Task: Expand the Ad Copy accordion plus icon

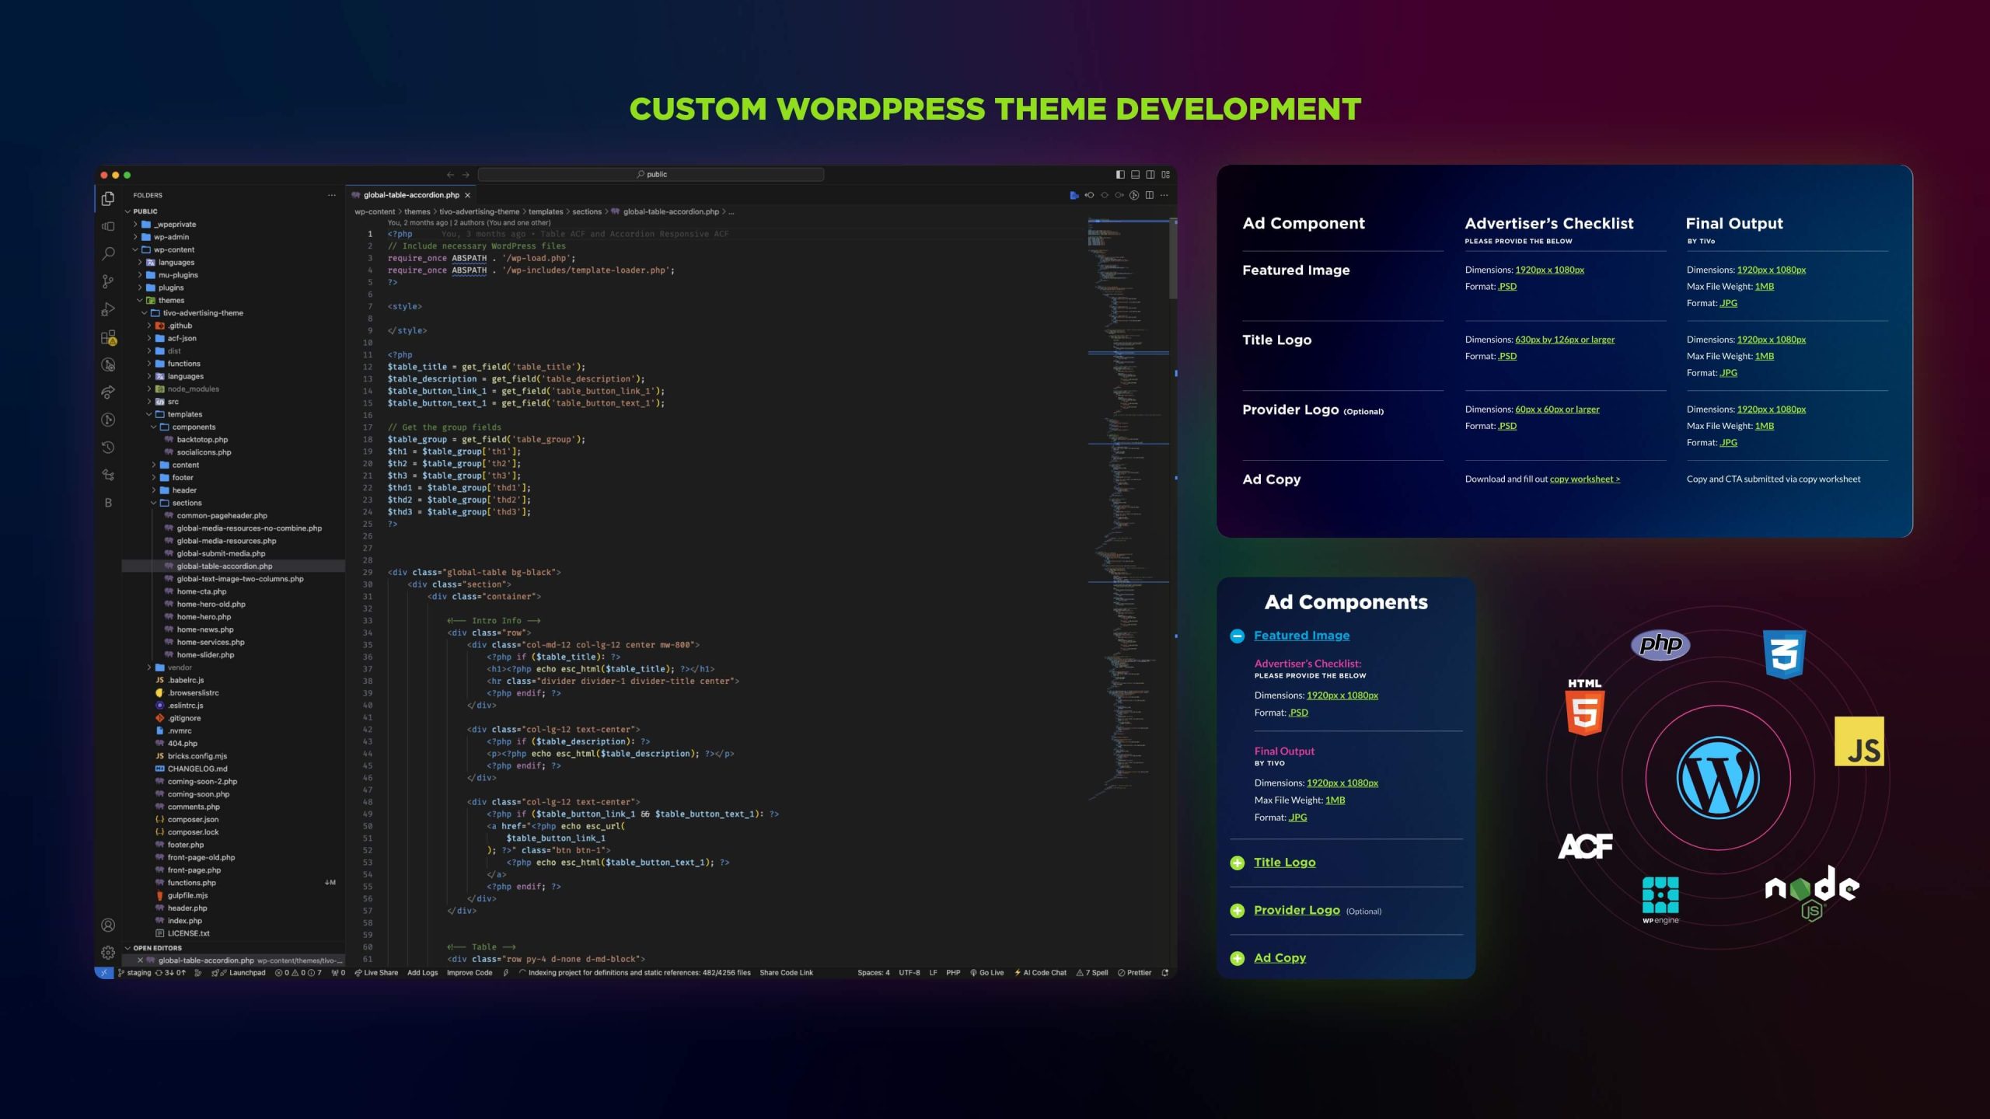Action: click(1238, 958)
